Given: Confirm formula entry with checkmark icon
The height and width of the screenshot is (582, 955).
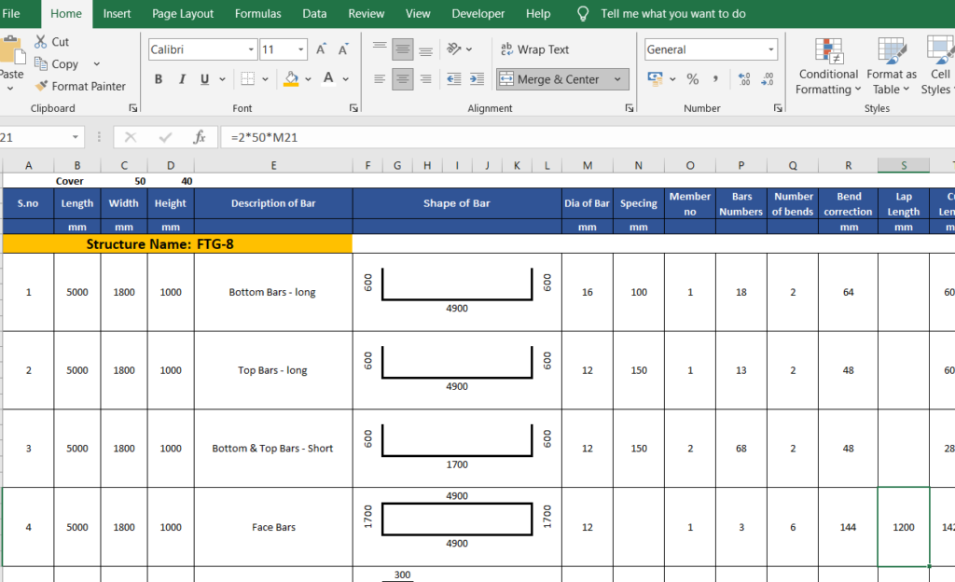Looking at the screenshot, I should pyautogui.click(x=165, y=137).
